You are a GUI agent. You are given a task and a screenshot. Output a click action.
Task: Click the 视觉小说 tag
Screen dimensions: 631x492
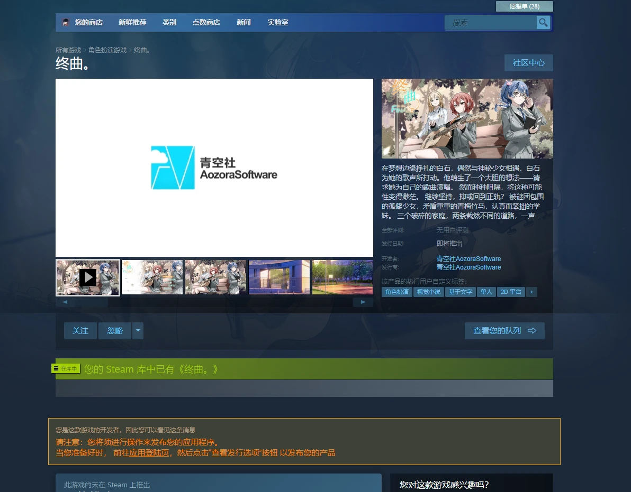[429, 292]
